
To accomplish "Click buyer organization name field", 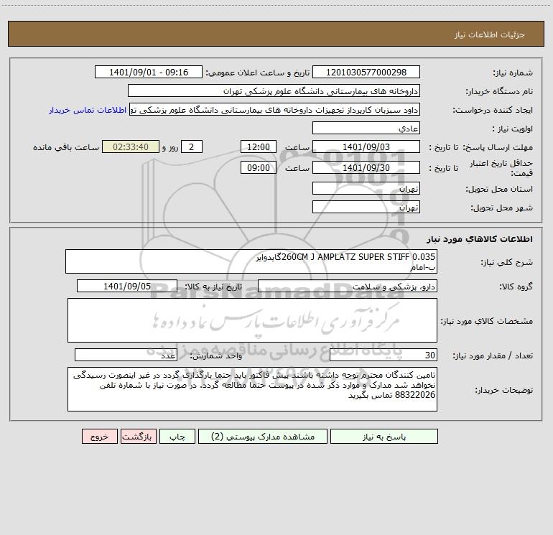I will pyautogui.click(x=274, y=90).
